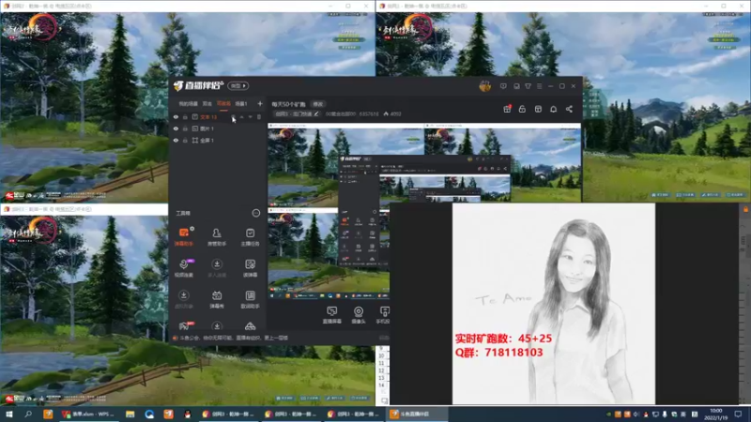Image resolution: width=751 pixels, height=422 pixels.
Task: Click the padlock icon in the top-right toolbar
Action: (522, 109)
